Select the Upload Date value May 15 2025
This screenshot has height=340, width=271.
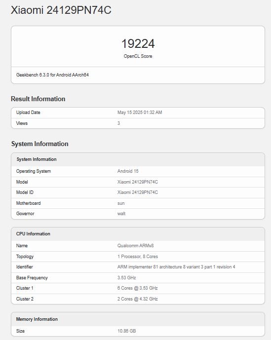coord(140,113)
